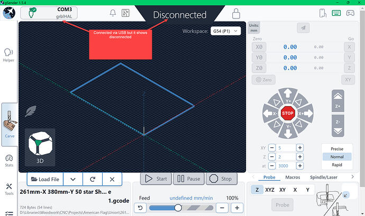This screenshot has height=216, width=365.
Task: Open keyboard shortcuts icon
Action: click(336, 13)
